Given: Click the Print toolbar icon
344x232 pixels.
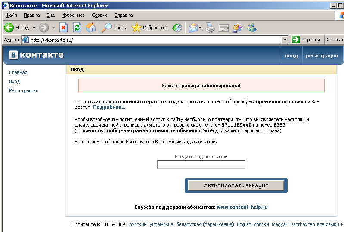Looking at the screenshot, I should point(210,28).
